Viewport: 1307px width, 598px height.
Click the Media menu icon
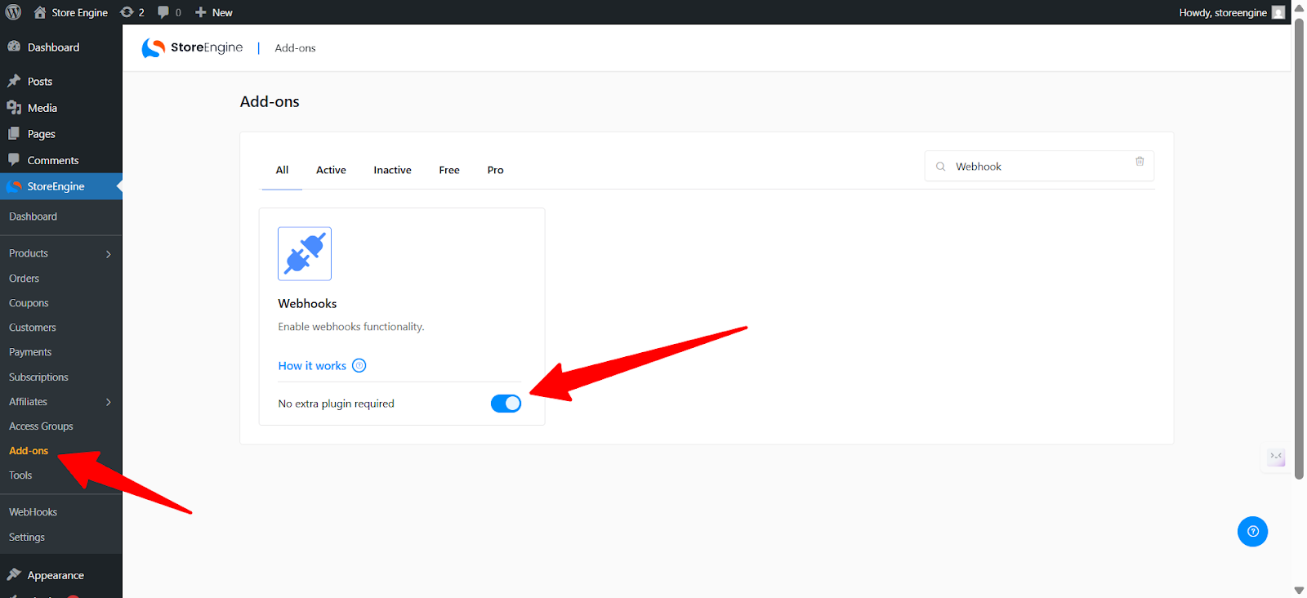14,108
